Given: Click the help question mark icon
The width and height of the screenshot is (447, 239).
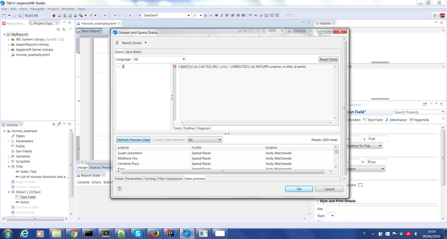Looking at the screenshot, I should pyautogui.click(x=120, y=189).
